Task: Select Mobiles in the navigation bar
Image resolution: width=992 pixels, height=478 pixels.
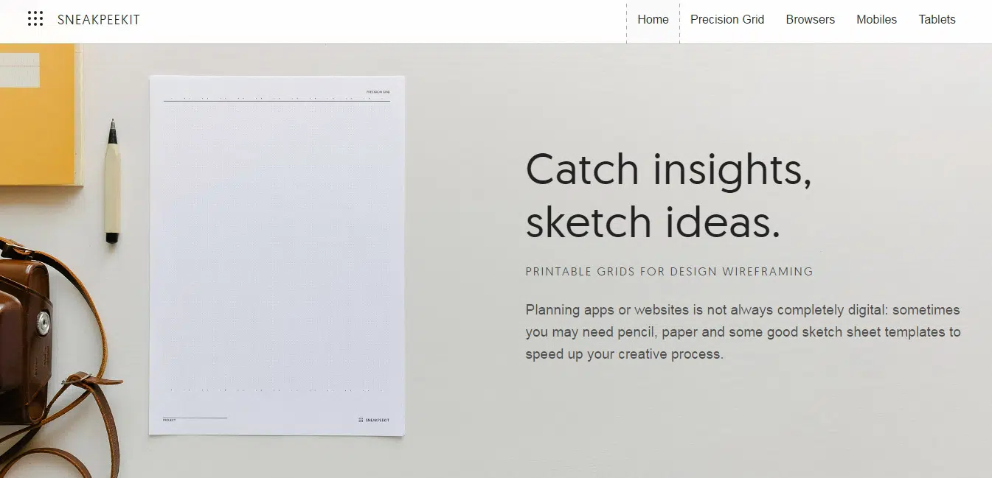Action: tap(876, 20)
